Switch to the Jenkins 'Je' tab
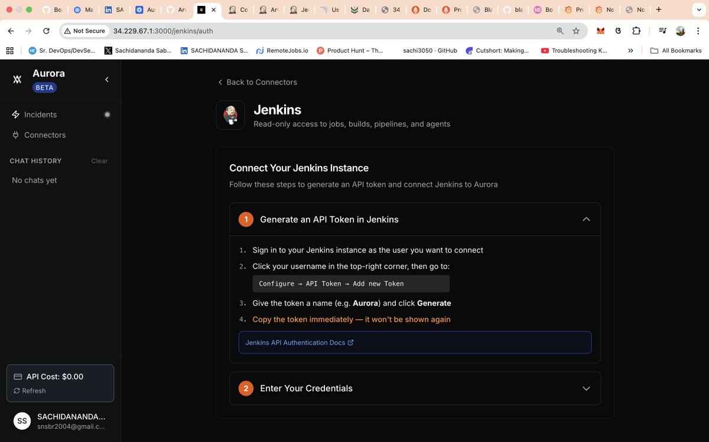 (x=299, y=10)
